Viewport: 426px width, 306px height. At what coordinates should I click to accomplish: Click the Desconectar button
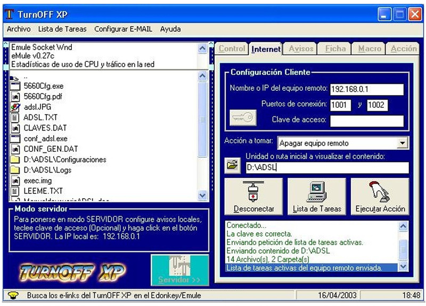coord(254,197)
